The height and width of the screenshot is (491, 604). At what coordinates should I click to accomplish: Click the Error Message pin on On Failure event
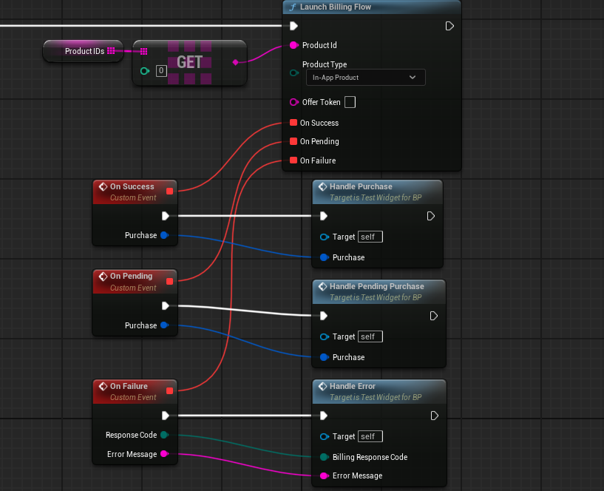[x=164, y=454]
